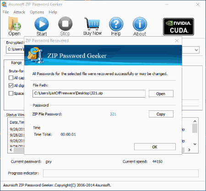Close the ZIP Password Recovered dialog
The width and height of the screenshot is (206, 191).
click(177, 41)
